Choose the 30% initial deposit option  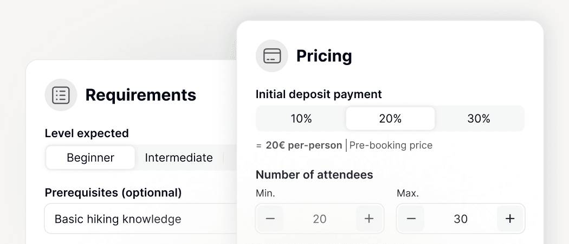pyautogui.click(x=479, y=118)
